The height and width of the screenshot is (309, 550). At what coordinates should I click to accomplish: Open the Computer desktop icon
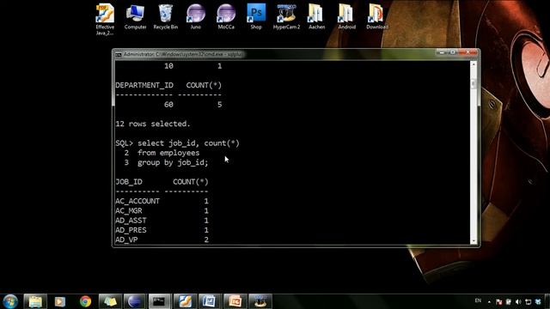click(135, 17)
